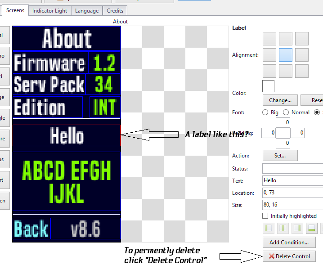Viewport: 323px width, 274px height.
Task: Select top-right alignment box
Action: (302, 39)
